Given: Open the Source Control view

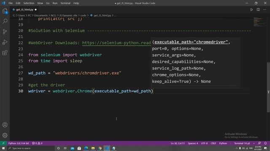Looking at the screenshot, I should [x=5, y=32].
